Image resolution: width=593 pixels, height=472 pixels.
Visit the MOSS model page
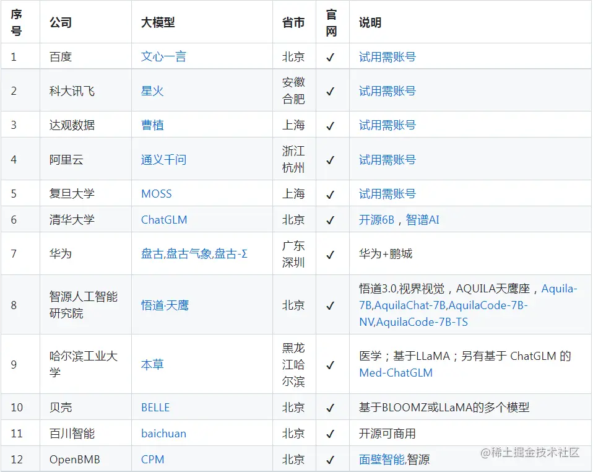click(x=155, y=193)
